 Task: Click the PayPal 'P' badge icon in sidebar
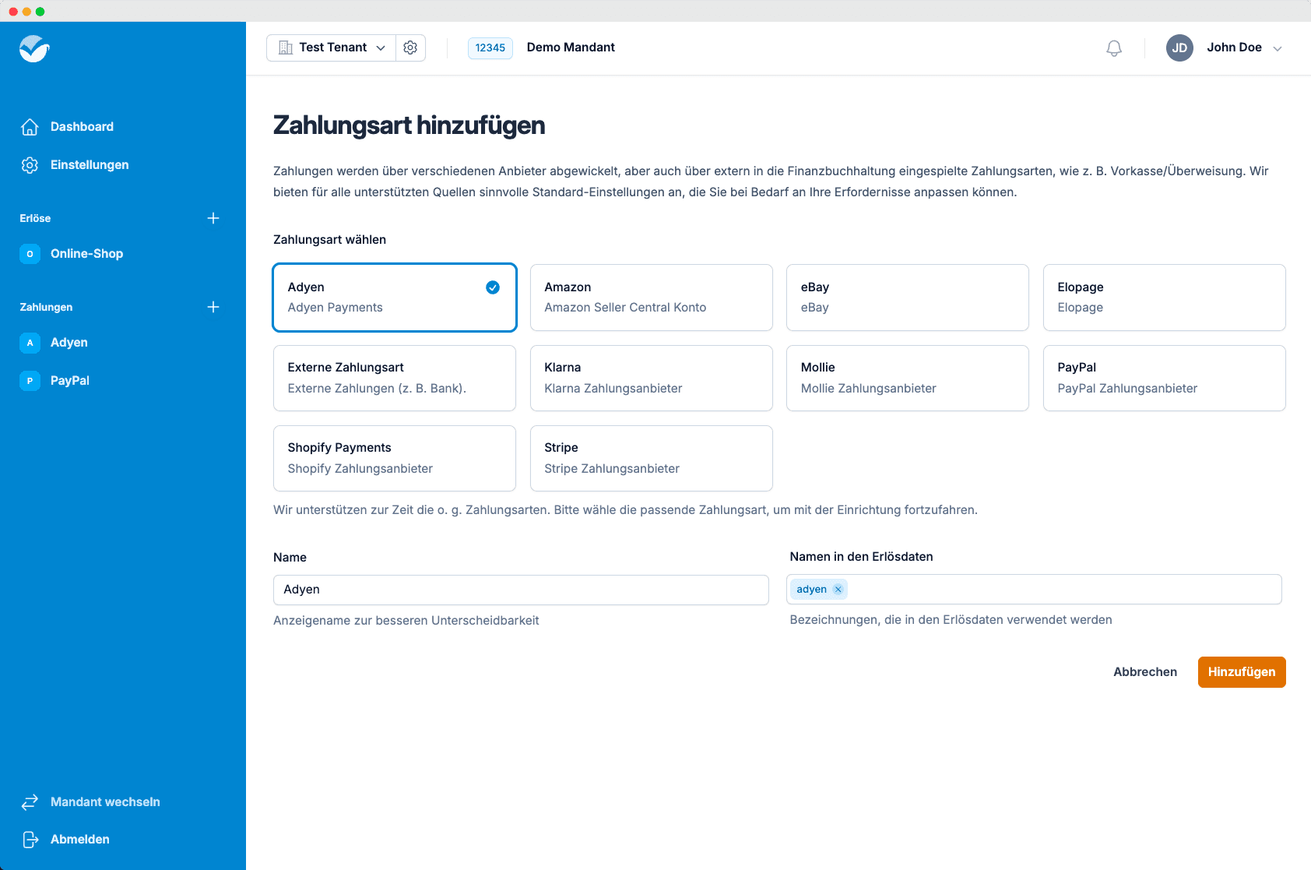[x=30, y=380]
